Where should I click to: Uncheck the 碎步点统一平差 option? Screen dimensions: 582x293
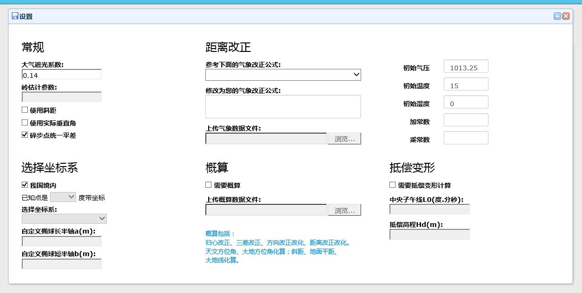click(24, 134)
